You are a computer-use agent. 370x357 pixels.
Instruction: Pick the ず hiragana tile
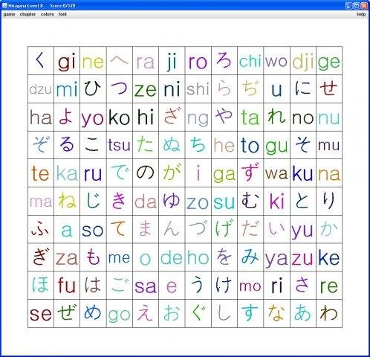(x=250, y=173)
